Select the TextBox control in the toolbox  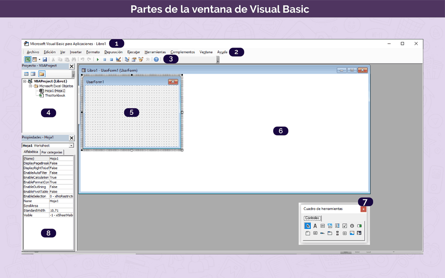(323, 226)
